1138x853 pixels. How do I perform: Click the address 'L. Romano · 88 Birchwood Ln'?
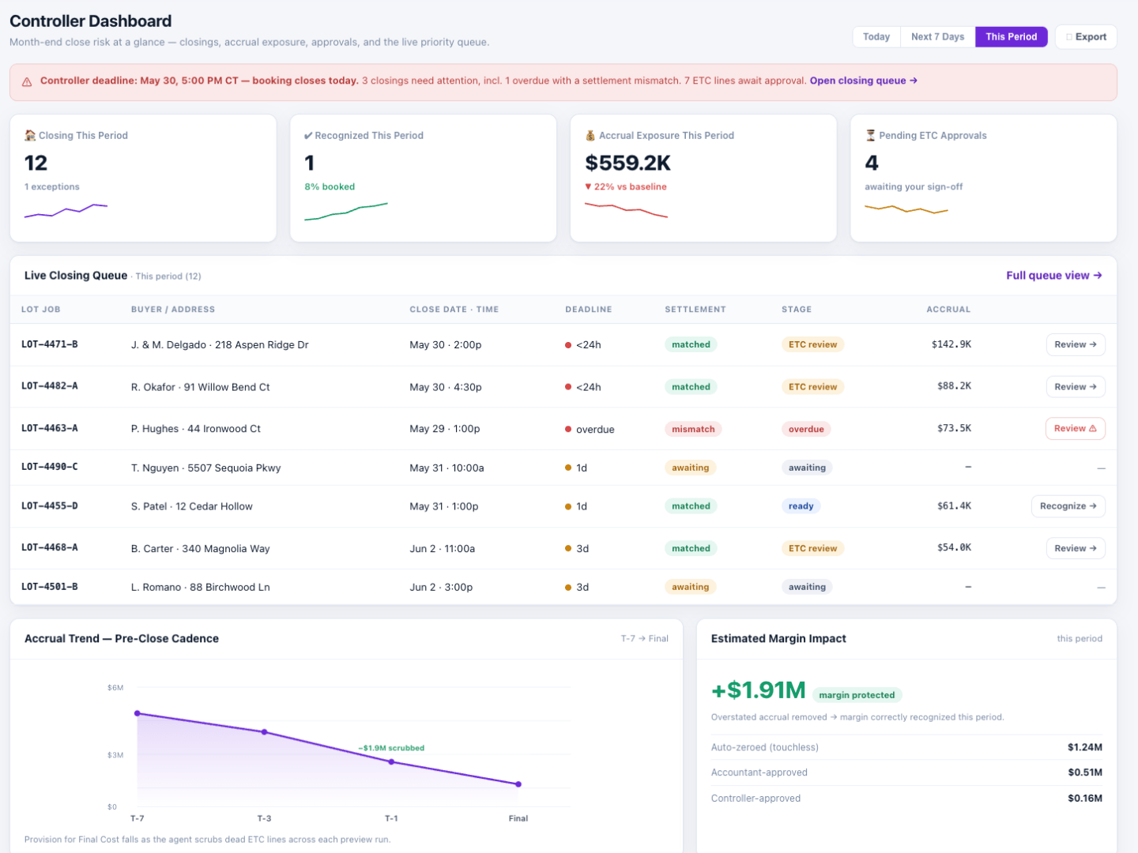[x=201, y=588]
